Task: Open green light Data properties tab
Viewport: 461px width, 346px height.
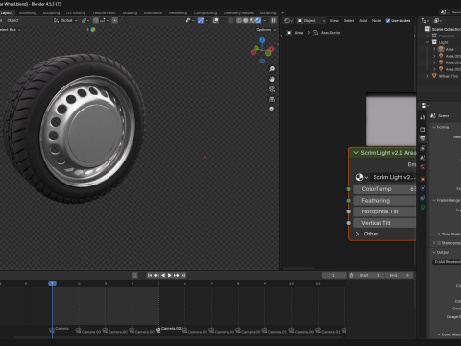Action: click(x=423, y=207)
